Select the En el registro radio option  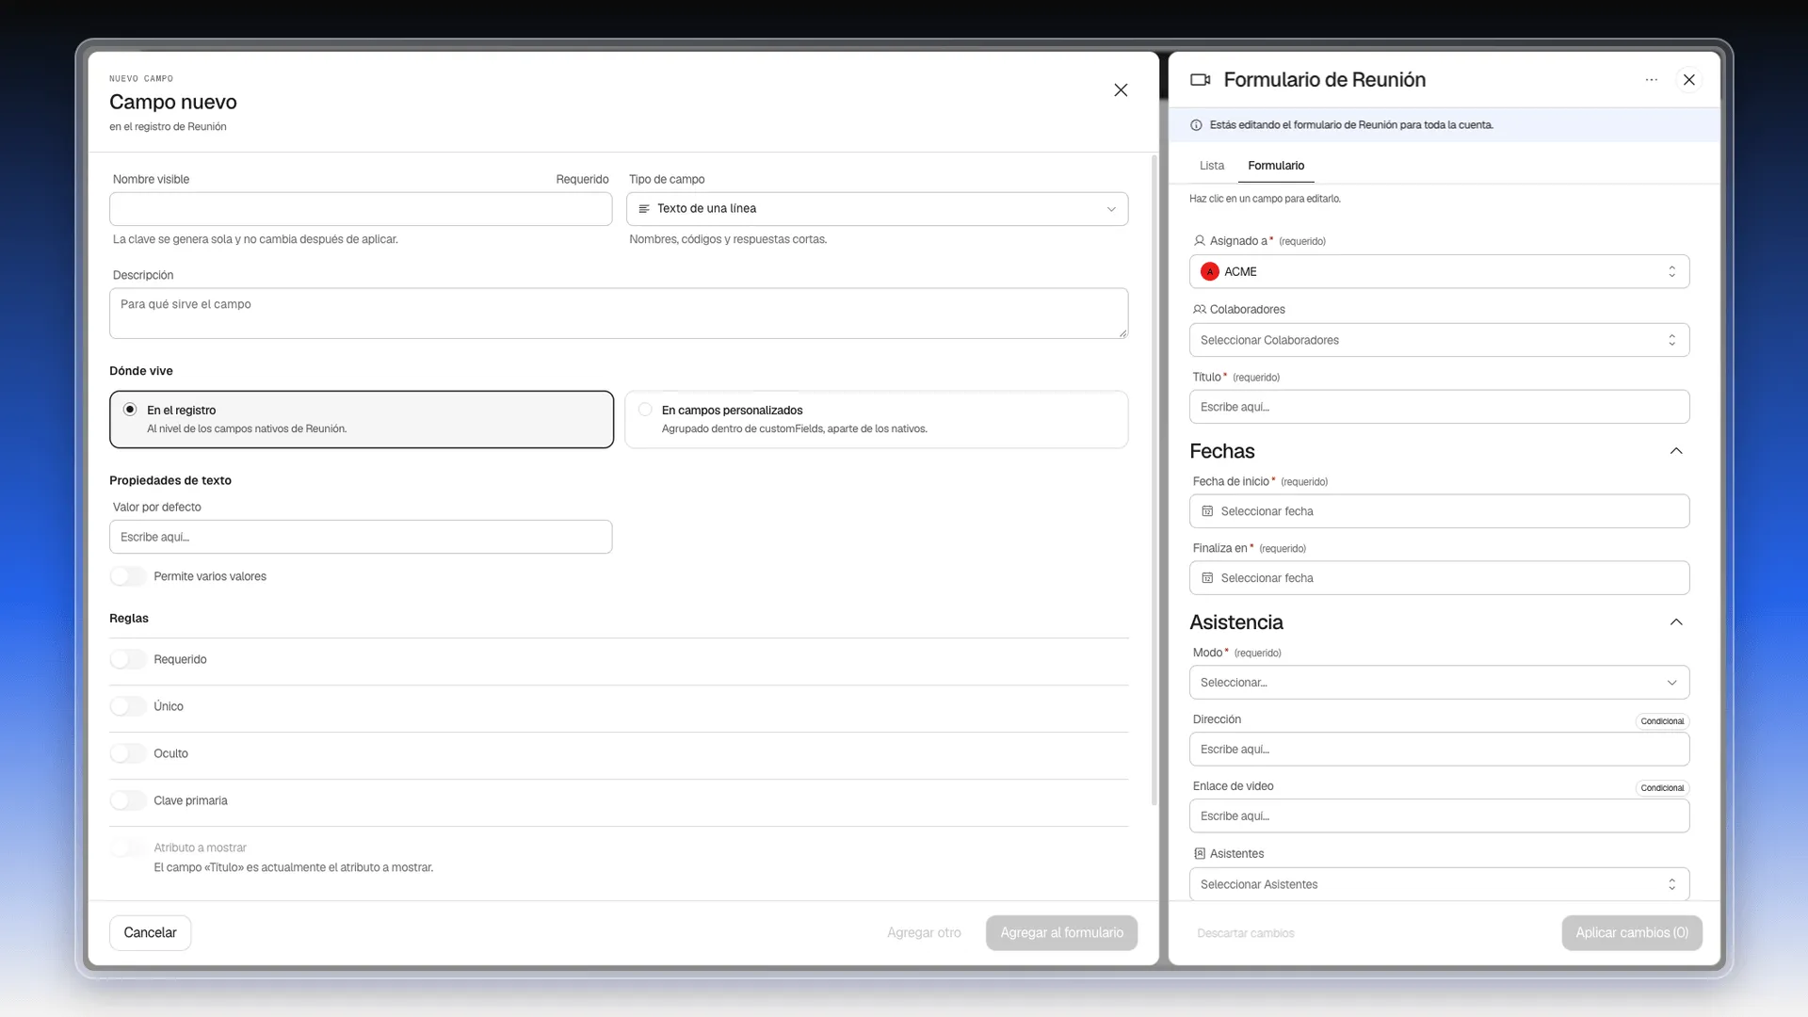pos(130,410)
